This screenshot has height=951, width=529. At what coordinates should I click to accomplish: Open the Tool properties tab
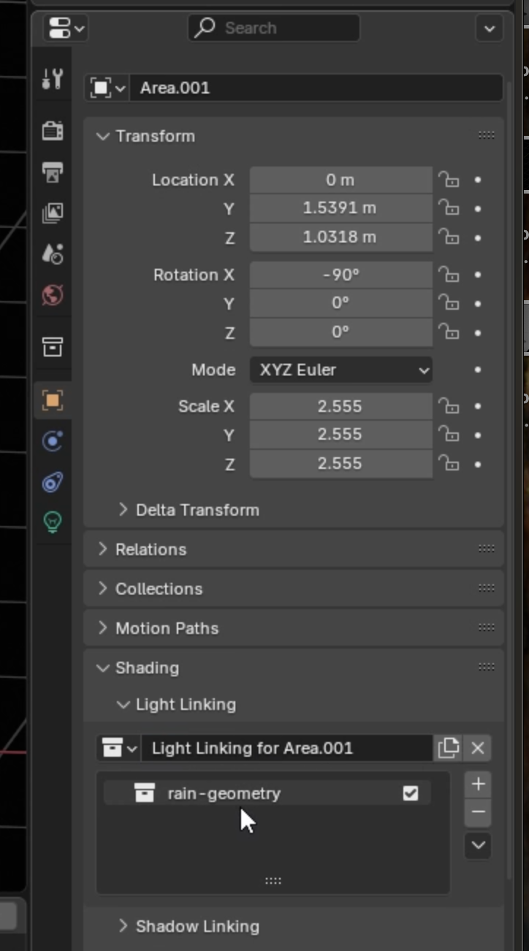[x=53, y=79]
